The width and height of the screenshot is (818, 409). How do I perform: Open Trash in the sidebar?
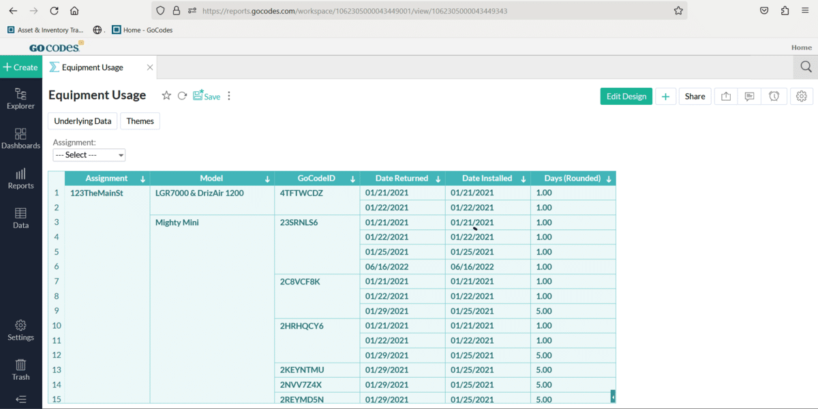point(20,370)
